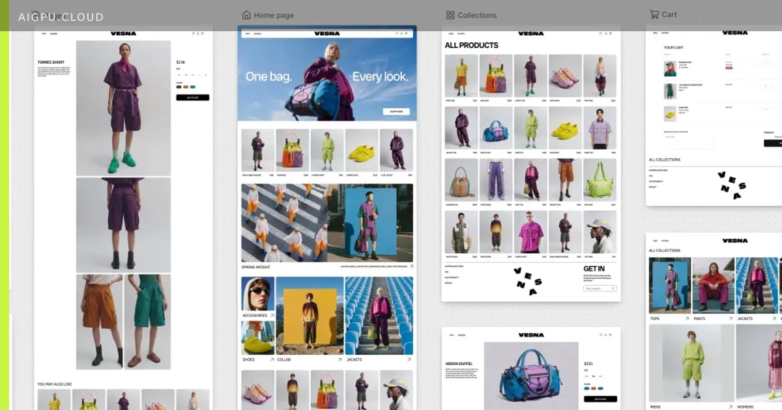Open man in cap product in All Products
782x410 pixels.
click(600, 232)
